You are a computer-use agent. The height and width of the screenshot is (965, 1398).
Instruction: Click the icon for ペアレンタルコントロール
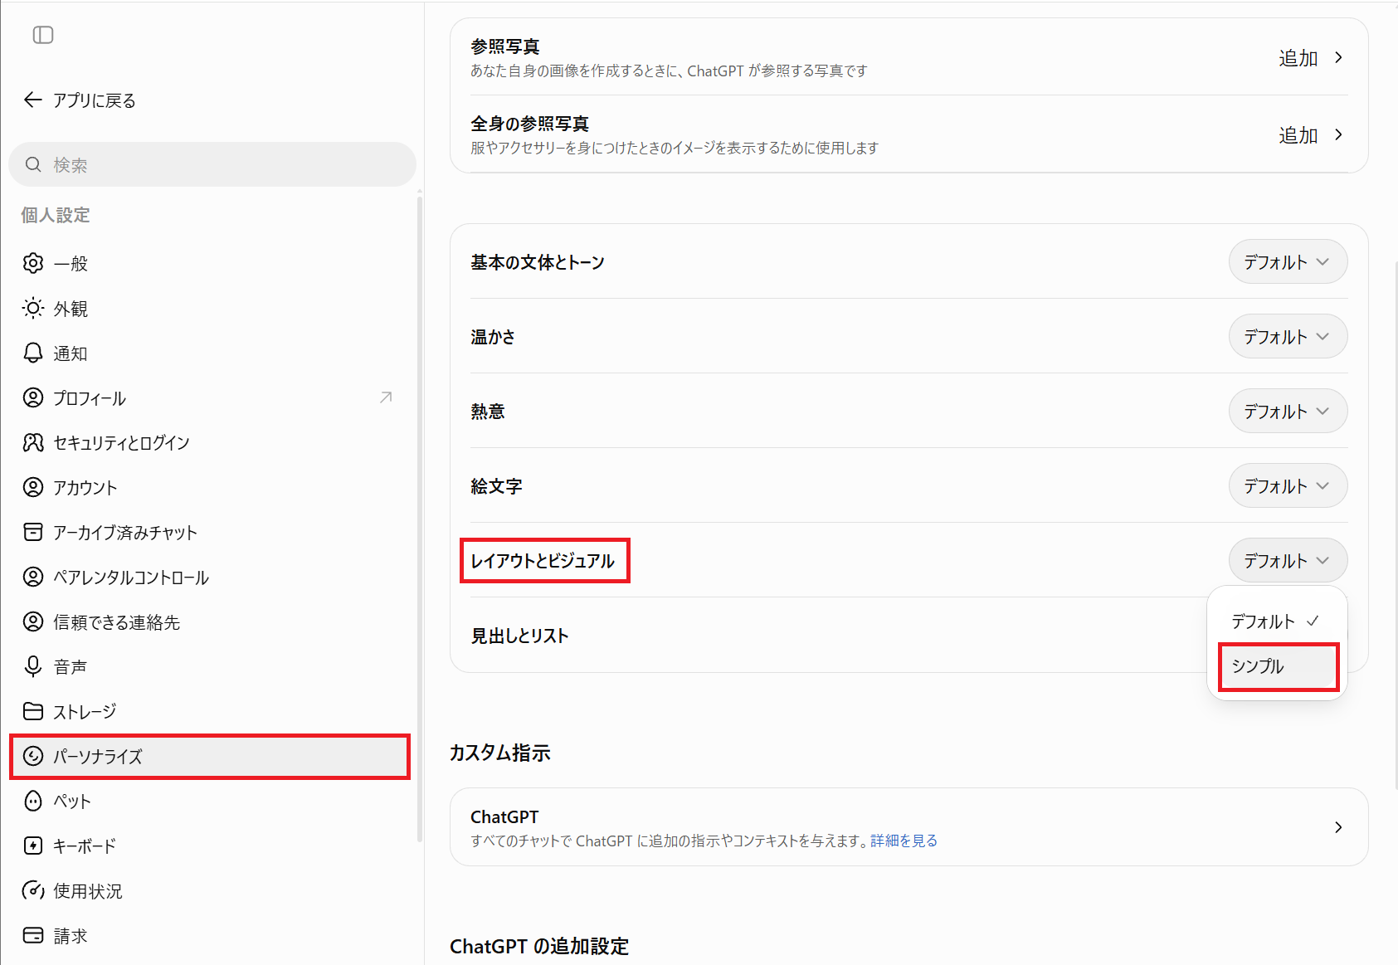[33, 577]
